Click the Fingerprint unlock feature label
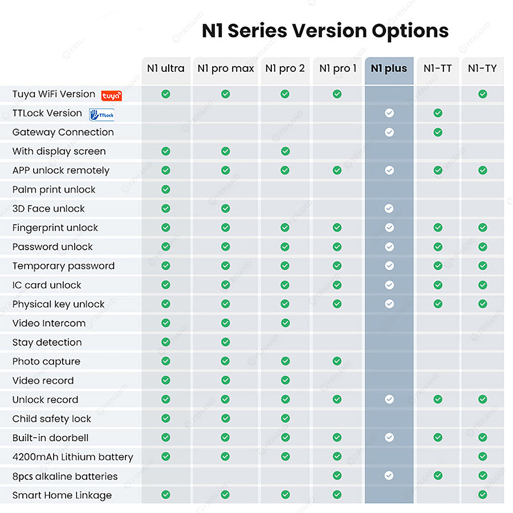The width and height of the screenshot is (513, 513). (55, 228)
